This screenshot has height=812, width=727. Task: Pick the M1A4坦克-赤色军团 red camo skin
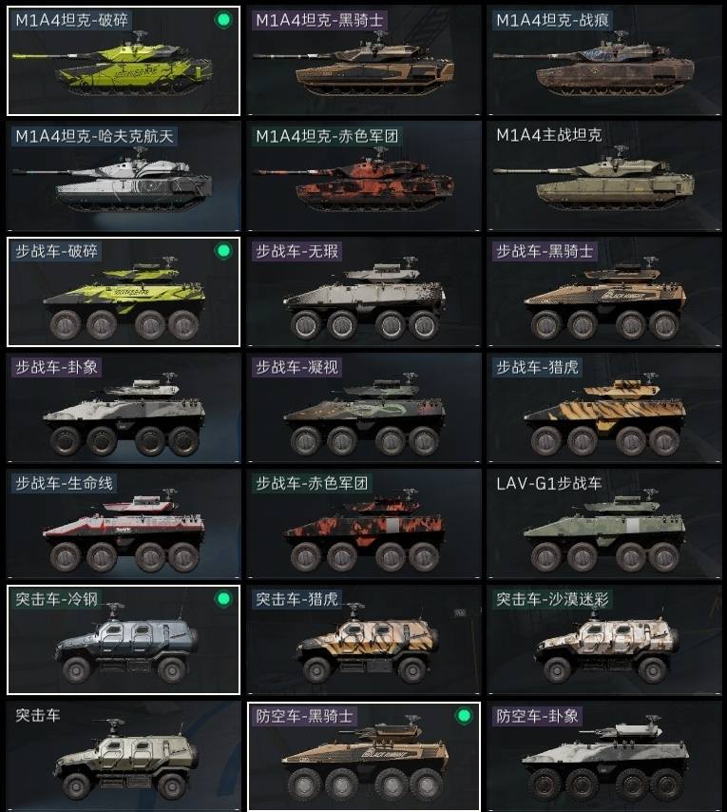[364, 176]
